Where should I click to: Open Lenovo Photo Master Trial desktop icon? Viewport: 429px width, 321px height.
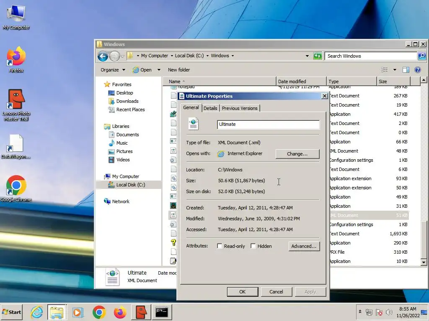(16, 105)
